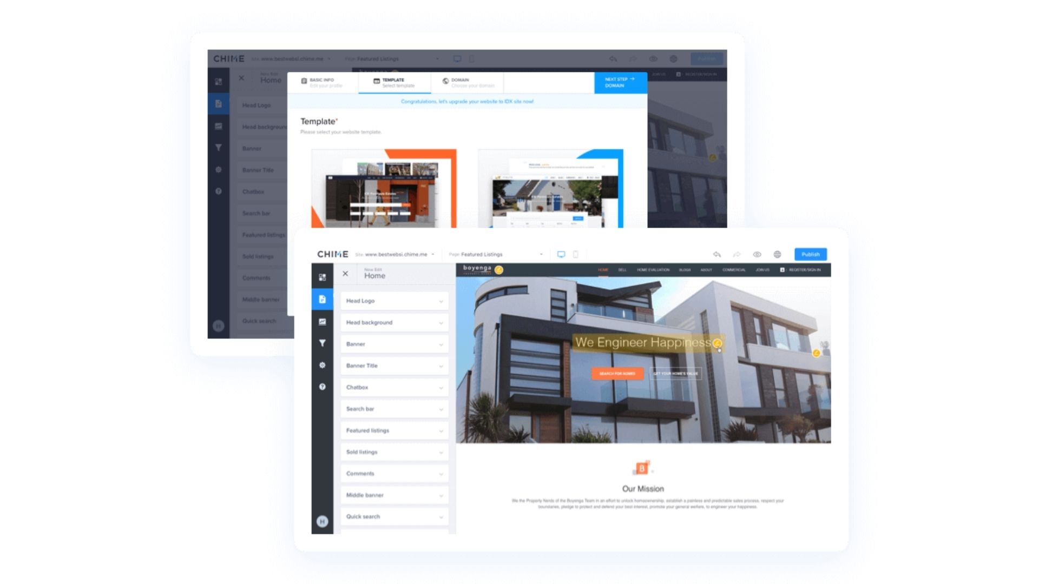Click the Chime logo icon
This screenshot has height=584, width=1039.
[x=334, y=254]
